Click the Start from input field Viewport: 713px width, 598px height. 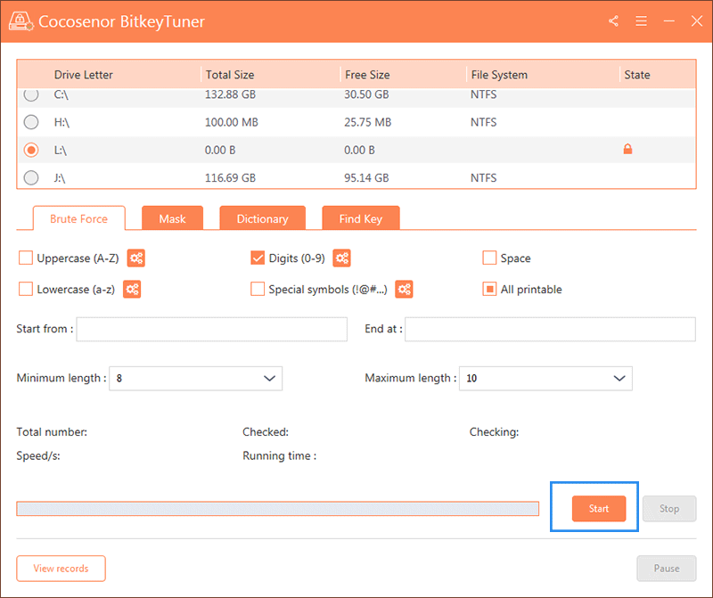point(212,329)
